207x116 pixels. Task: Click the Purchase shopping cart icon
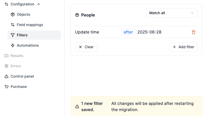(6, 87)
